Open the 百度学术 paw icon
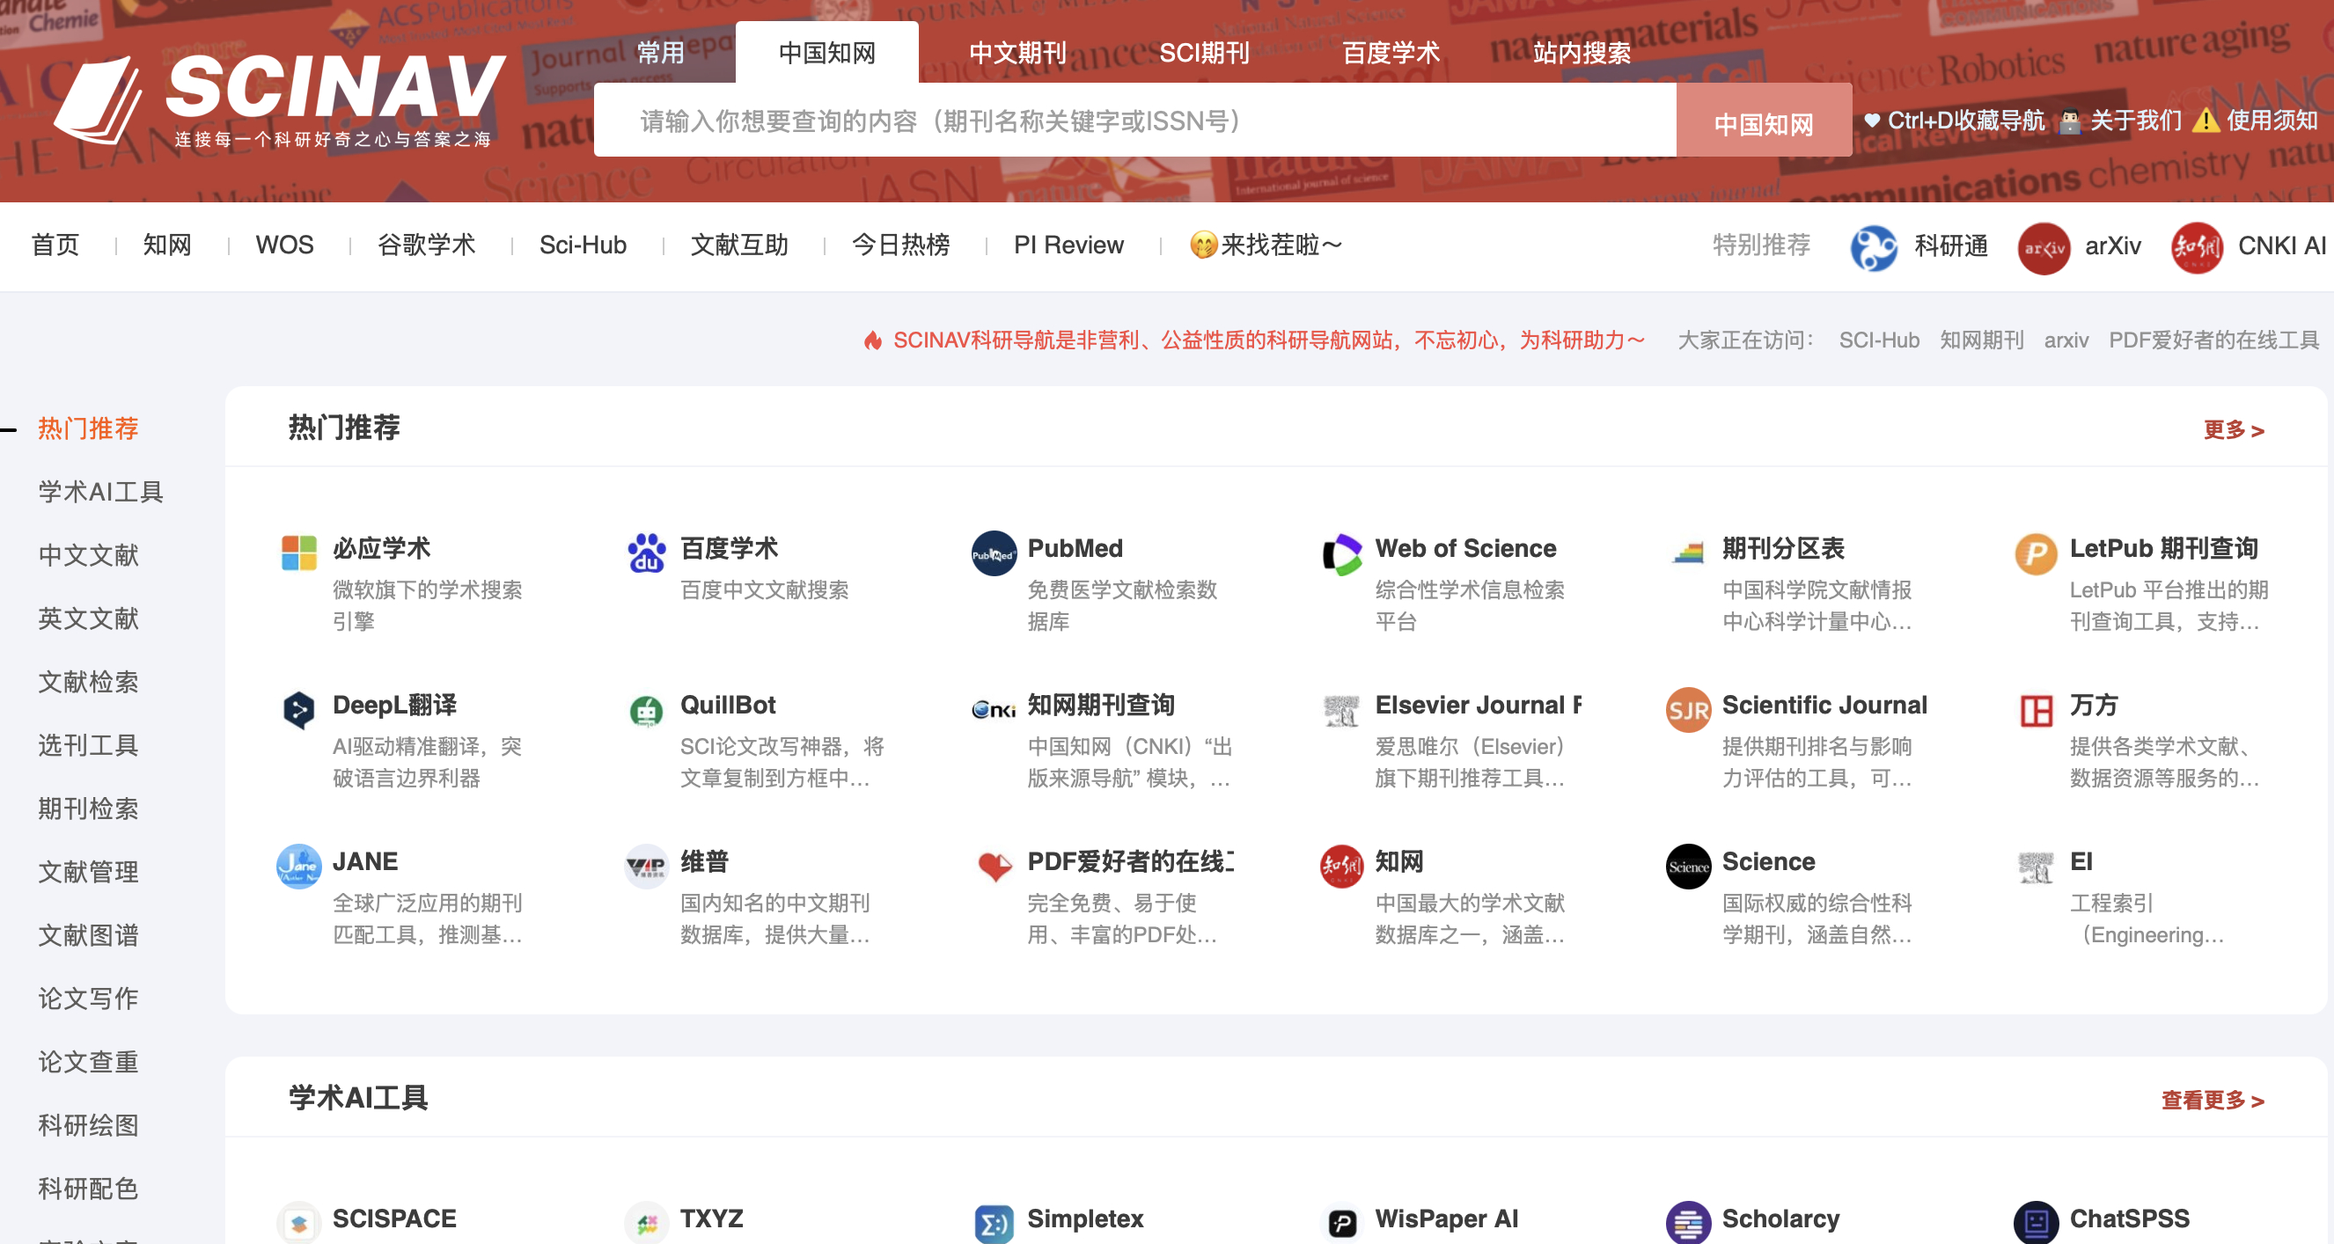This screenshot has width=2334, height=1244. (x=646, y=553)
